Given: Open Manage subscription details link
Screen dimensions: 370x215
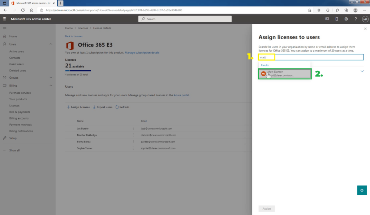Looking at the screenshot, I should click(x=142, y=53).
